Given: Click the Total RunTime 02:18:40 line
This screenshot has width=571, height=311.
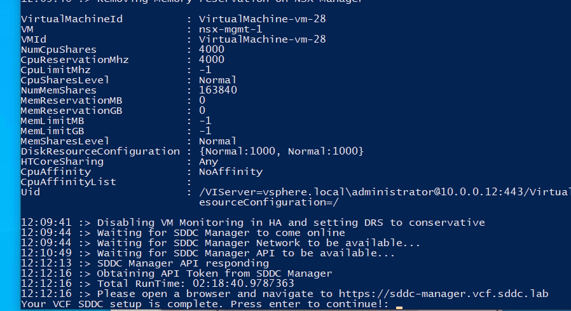Looking at the screenshot, I should click(157, 283).
